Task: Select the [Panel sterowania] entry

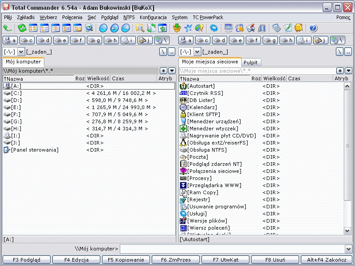Action: [89, 150]
